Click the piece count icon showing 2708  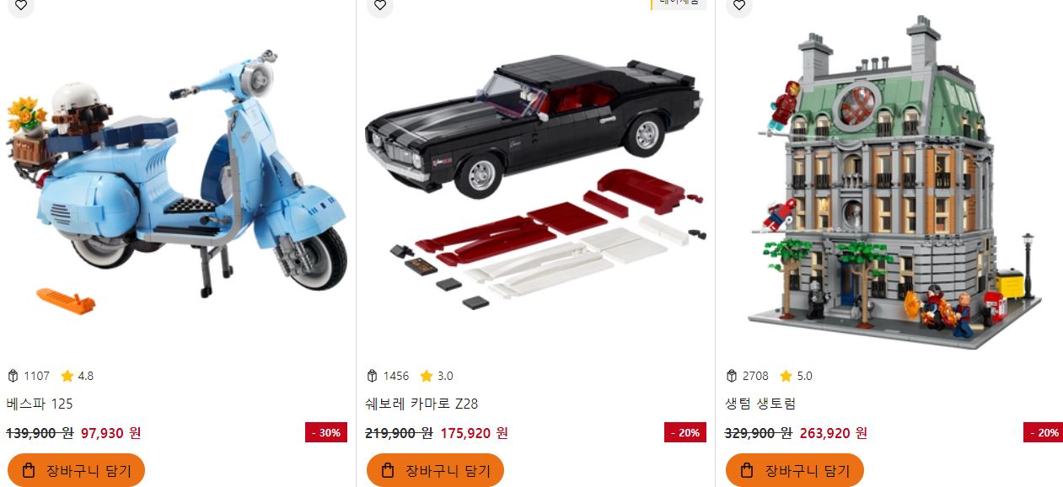tap(732, 376)
